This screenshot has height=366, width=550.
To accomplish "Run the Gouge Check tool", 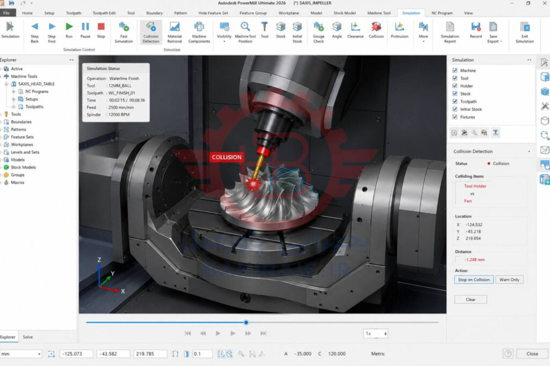I will (x=319, y=32).
